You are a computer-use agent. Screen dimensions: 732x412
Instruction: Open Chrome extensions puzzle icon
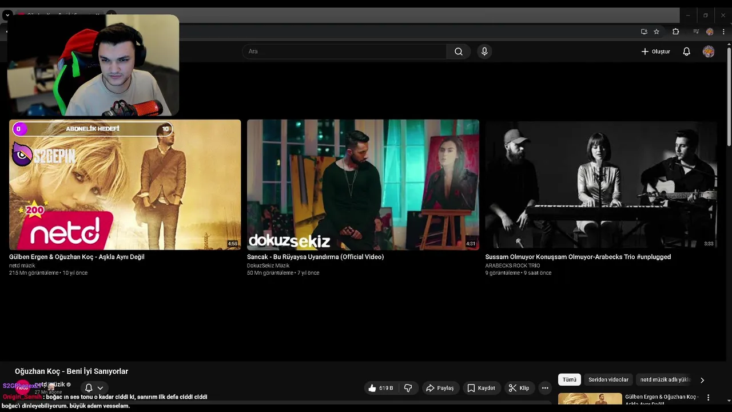pos(675,32)
